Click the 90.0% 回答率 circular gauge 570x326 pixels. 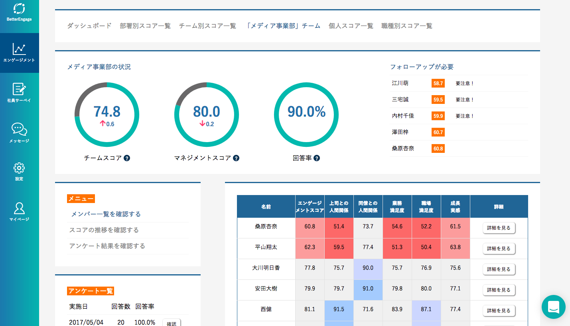[x=306, y=114]
